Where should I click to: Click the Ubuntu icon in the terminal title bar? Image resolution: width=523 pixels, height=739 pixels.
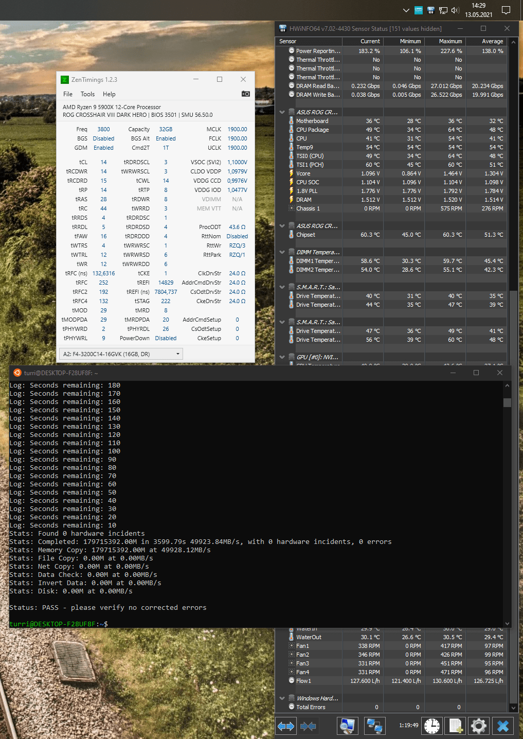tap(17, 373)
